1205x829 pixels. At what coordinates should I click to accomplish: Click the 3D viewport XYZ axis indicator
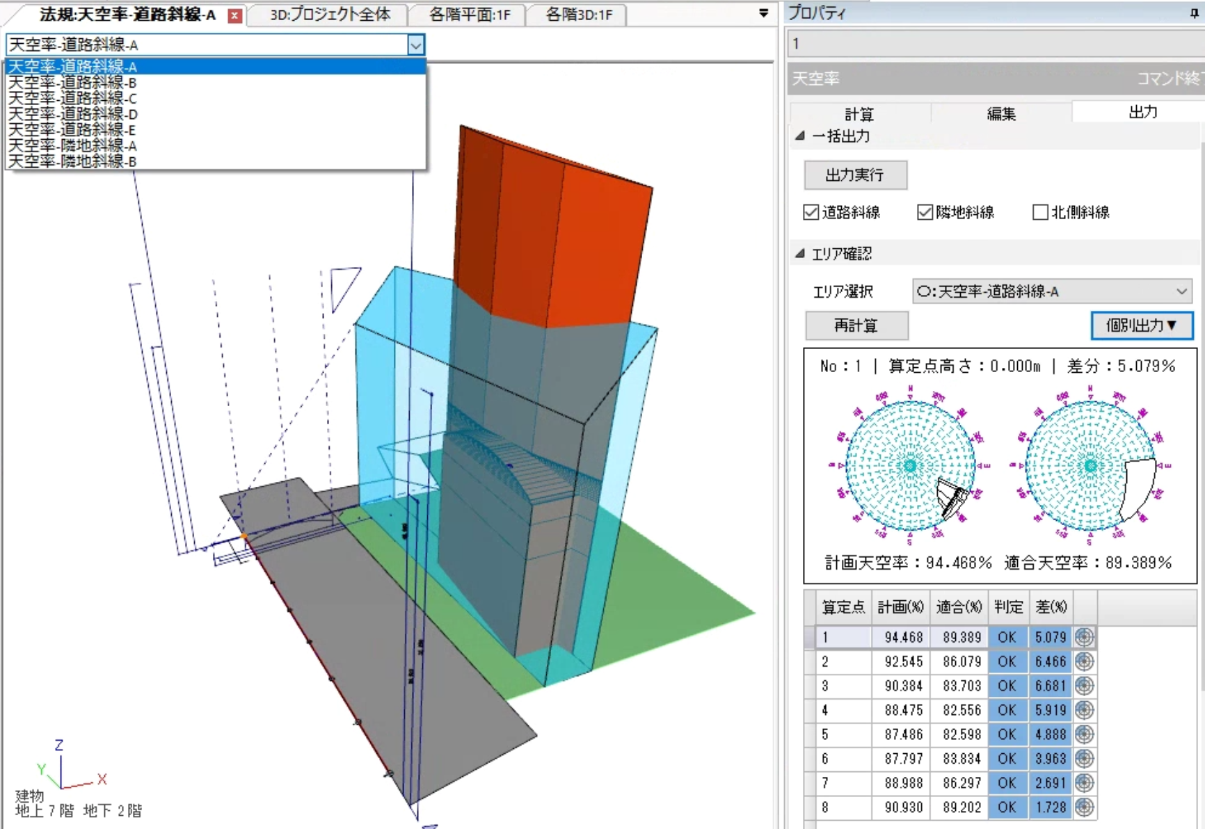[72, 764]
